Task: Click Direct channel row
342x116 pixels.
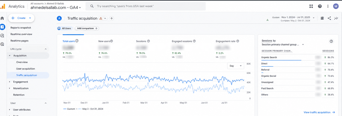Action: click(297, 64)
